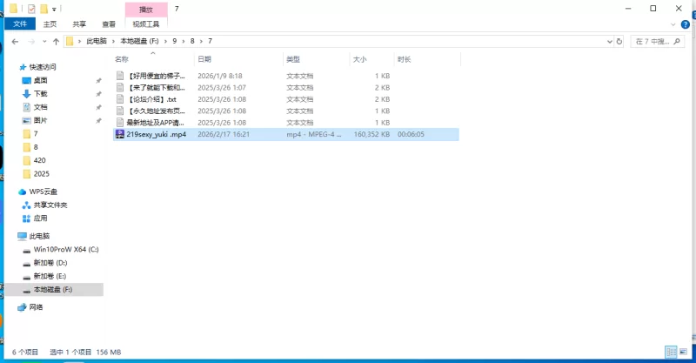Select the 219sexy_yuki .mp4 video file icon
Image resolution: width=696 pixels, height=363 pixels.
pos(119,134)
